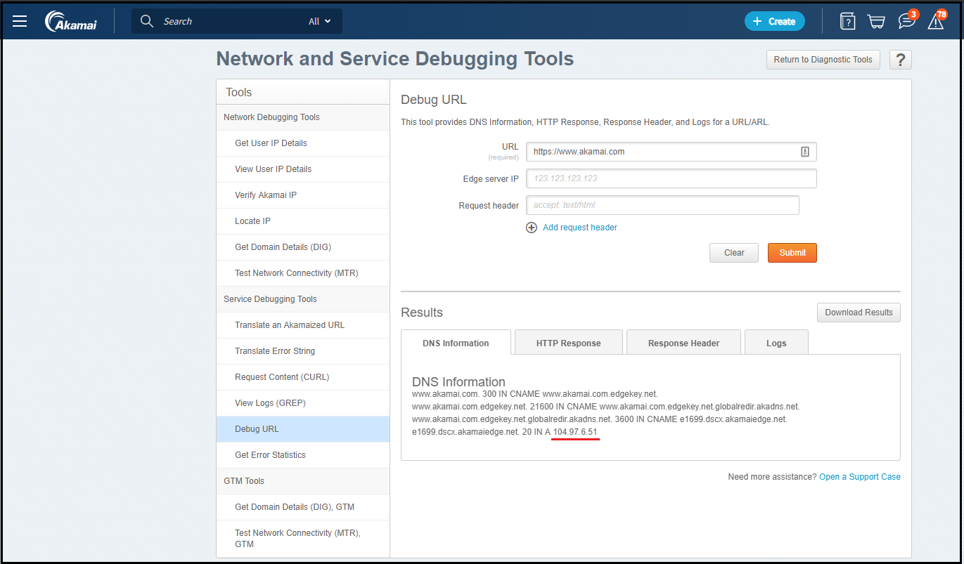Open chat messages with 3 notifications
The height and width of the screenshot is (564, 964).
906,21
